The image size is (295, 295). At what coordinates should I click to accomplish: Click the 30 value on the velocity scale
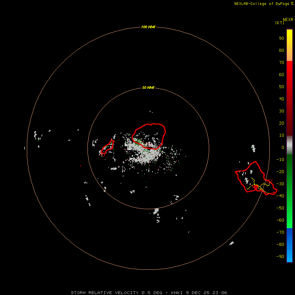pyautogui.click(x=282, y=111)
